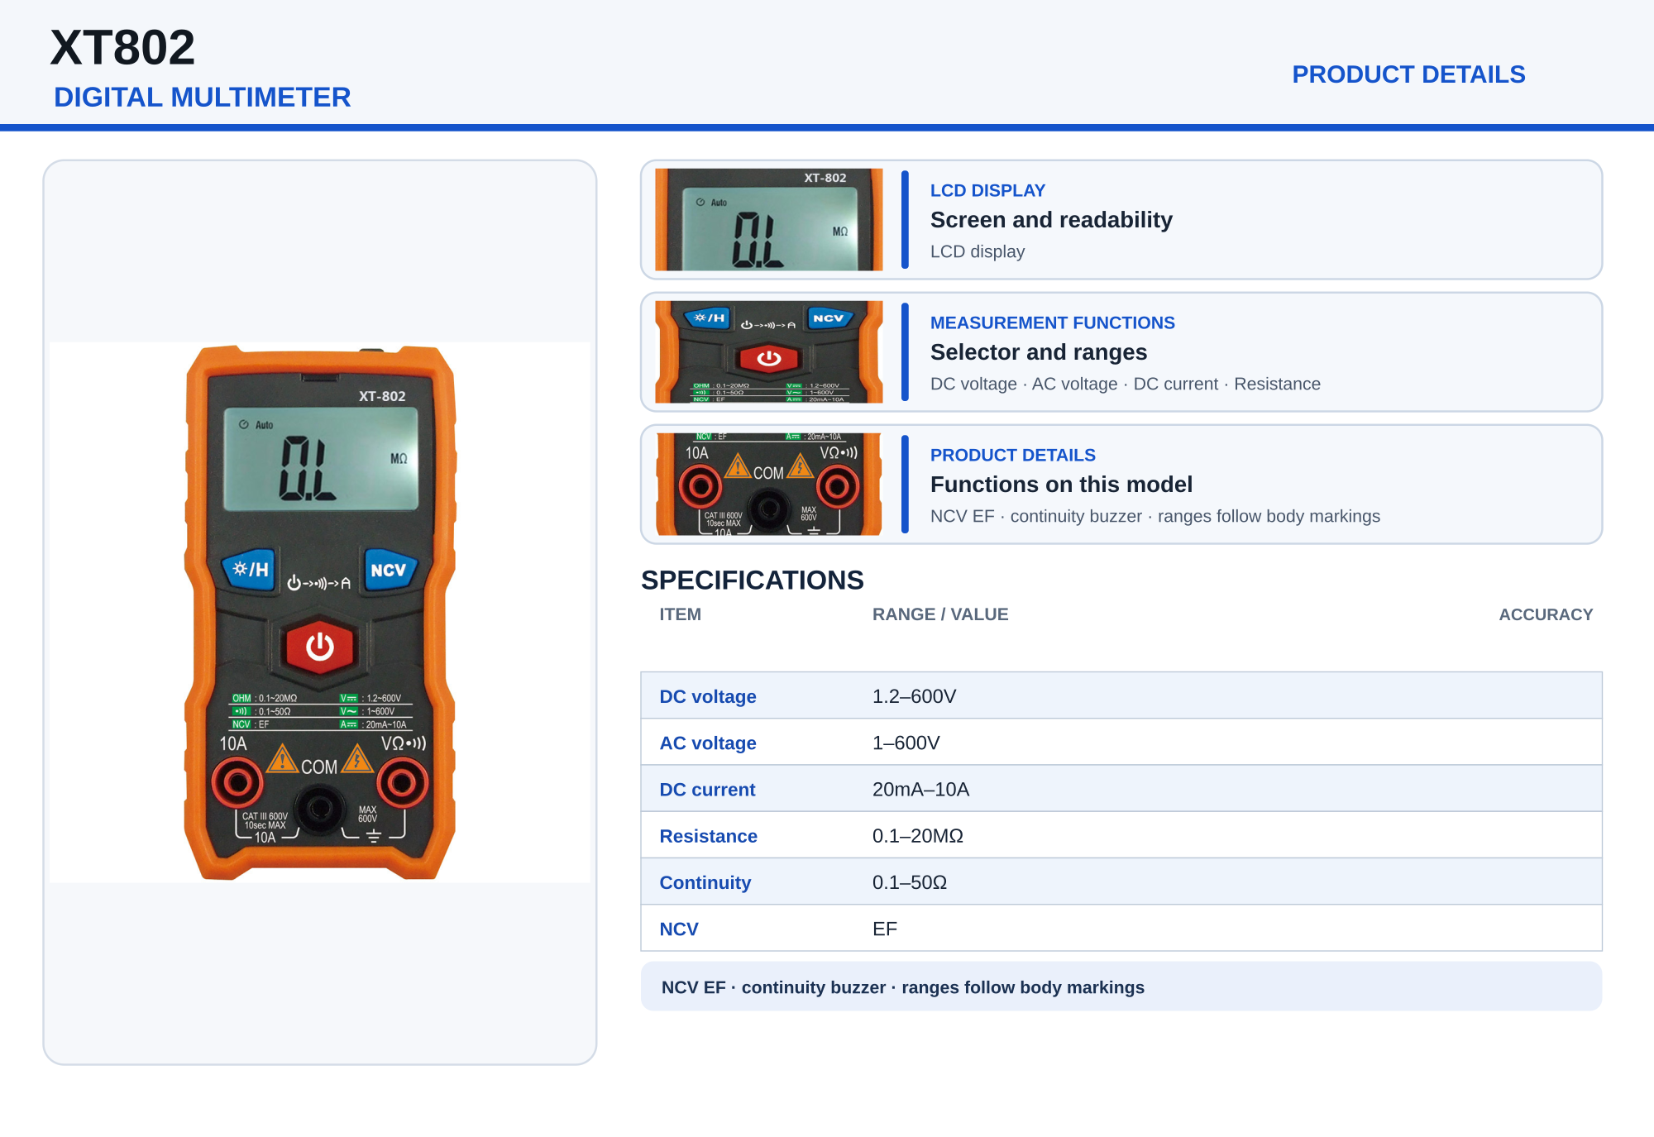Click the LCD display thumbnail image
The image size is (1654, 1137).
click(x=768, y=220)
